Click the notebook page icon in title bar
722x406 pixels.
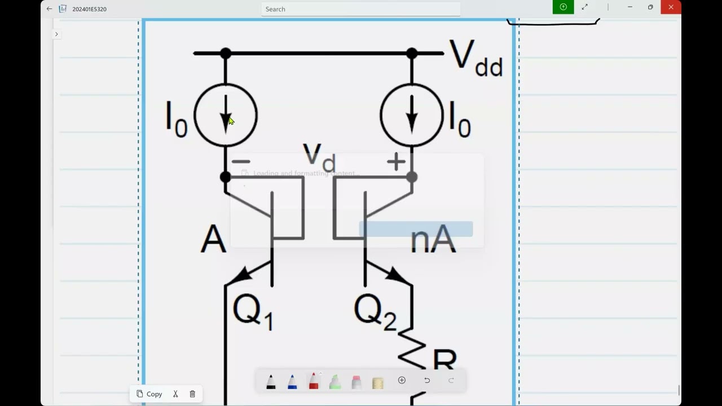(x=63, y=8)
